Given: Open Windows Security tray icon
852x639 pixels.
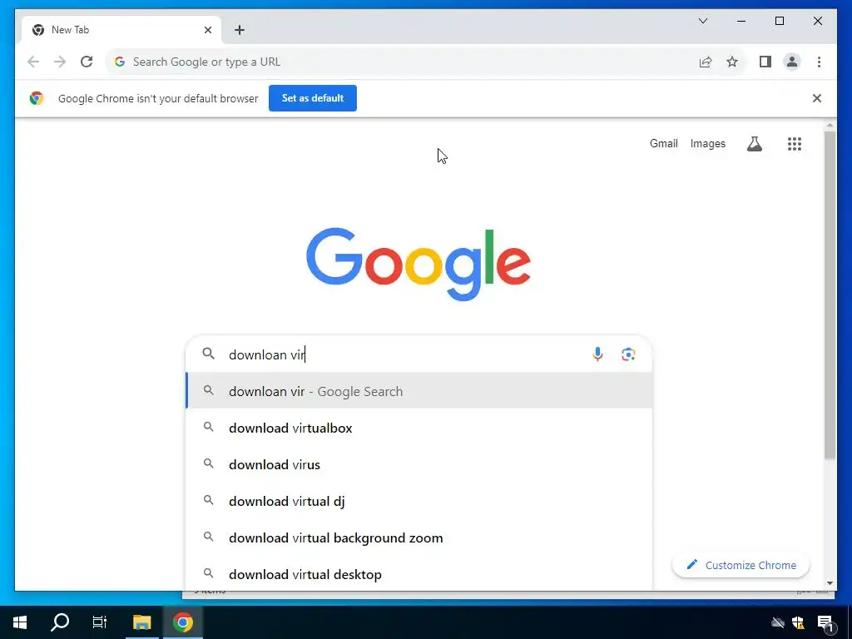Looking at the screenshot, I should coord(798,622).
